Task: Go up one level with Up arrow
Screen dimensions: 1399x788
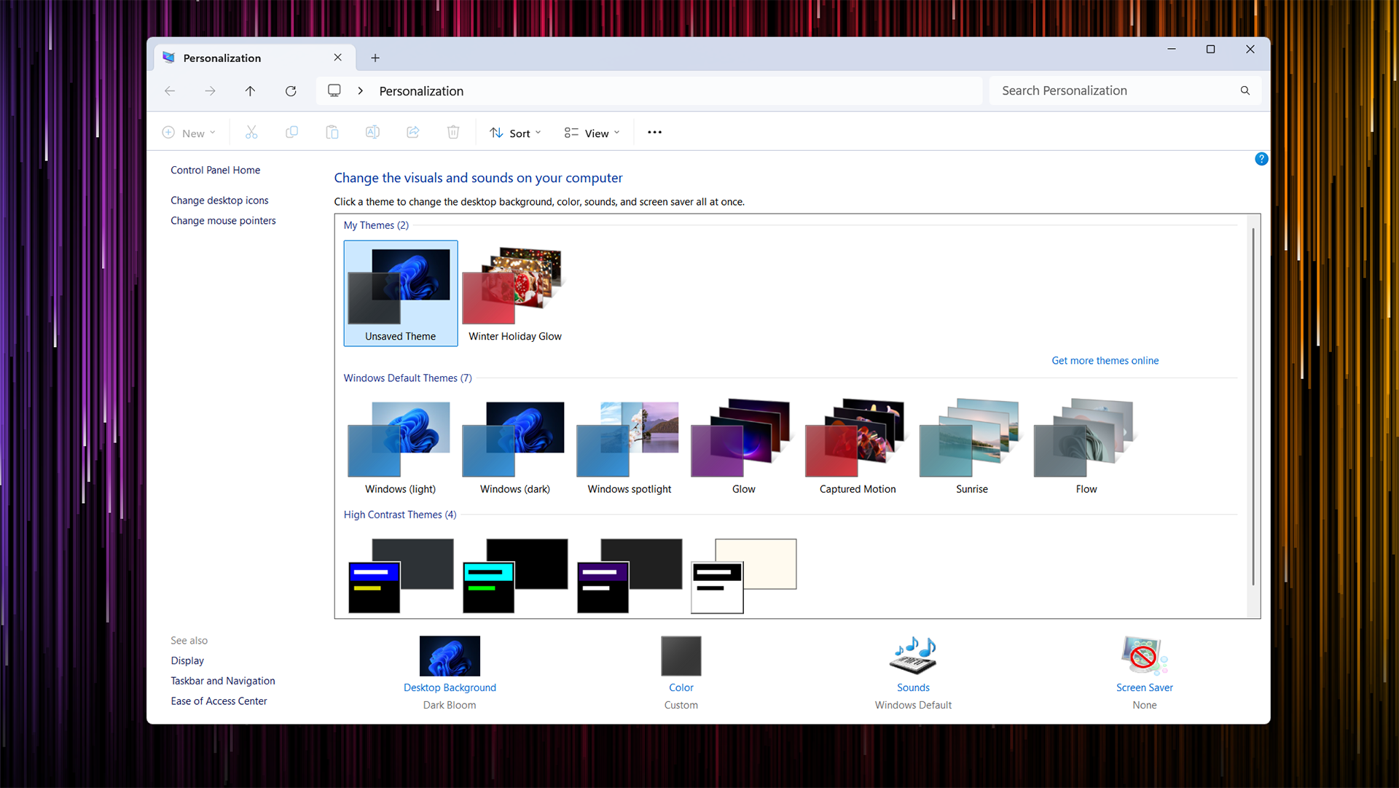Action: (x=250, y=91)
